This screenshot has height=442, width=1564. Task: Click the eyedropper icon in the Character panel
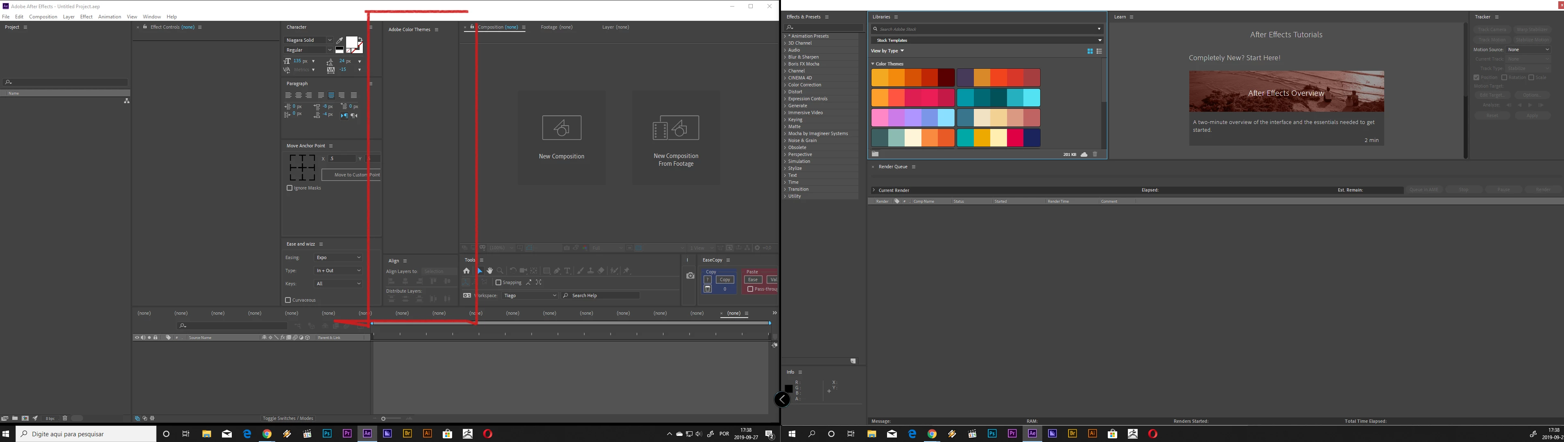pyautogui.click(x=340, y=40)
